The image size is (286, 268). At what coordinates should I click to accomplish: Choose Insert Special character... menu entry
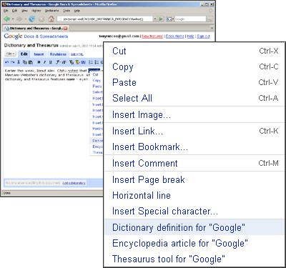coord(194,211)
